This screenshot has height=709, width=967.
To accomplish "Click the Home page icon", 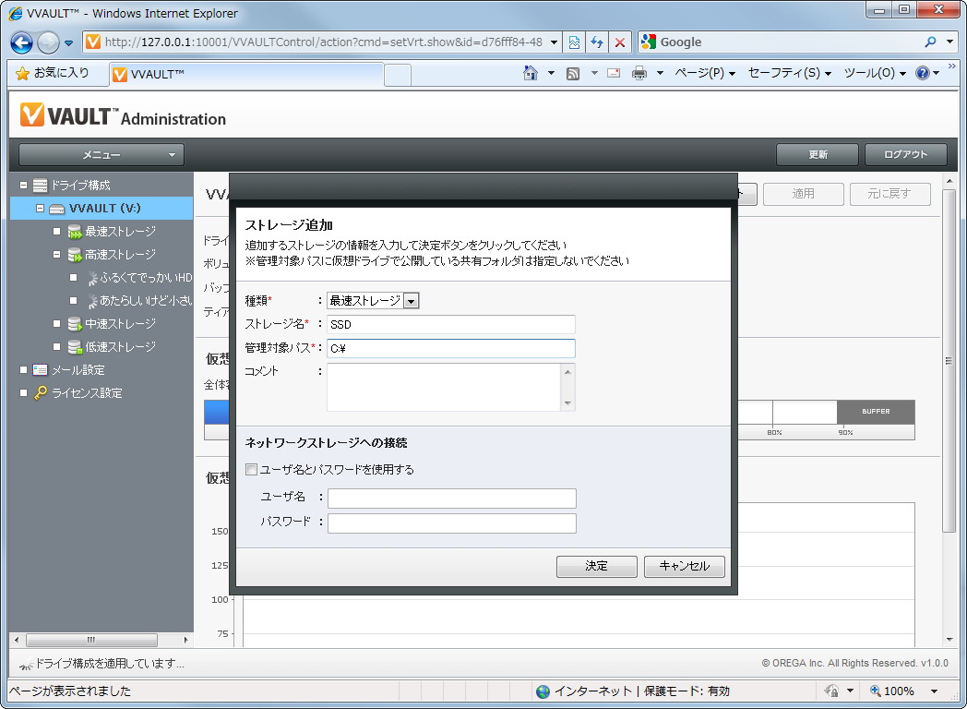I will (x=530, y=73).
